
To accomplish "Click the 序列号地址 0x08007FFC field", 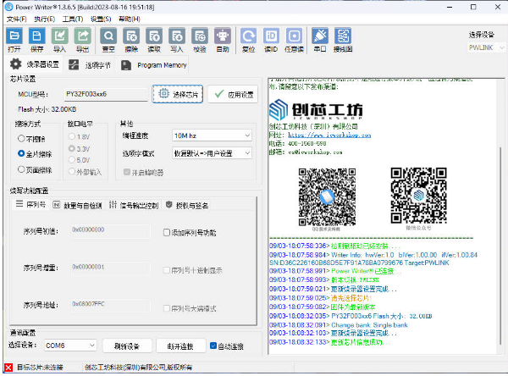I will (x=110, y=304).
